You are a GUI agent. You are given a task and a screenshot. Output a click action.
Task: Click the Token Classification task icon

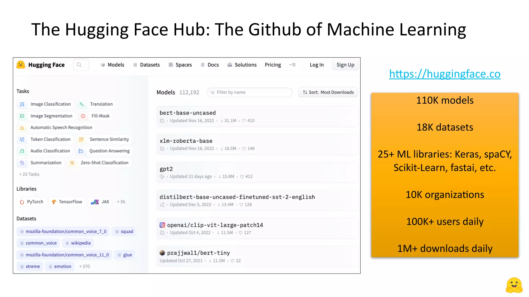coord(22,139)
